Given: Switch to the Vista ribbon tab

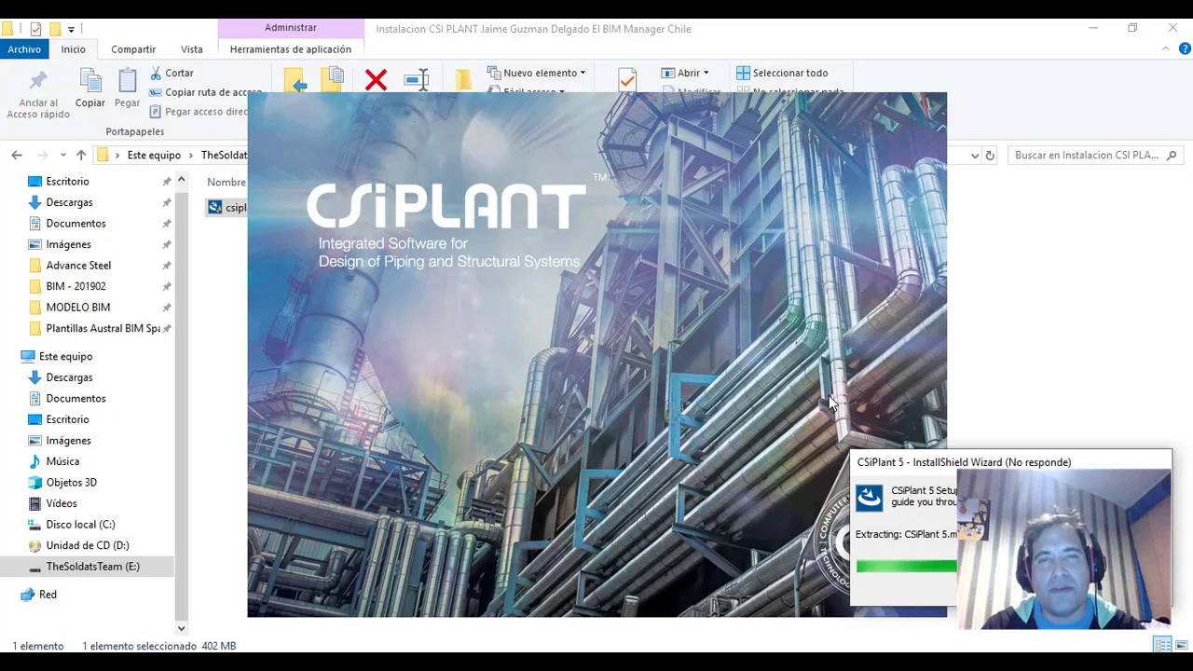Looking at the screenshot, I should click(192, 49).
